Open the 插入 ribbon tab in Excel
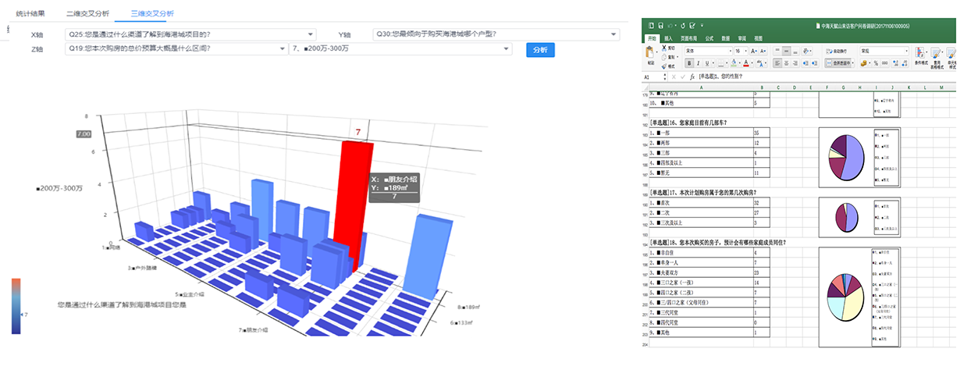The image size is (971, 370). pos(669,37)
